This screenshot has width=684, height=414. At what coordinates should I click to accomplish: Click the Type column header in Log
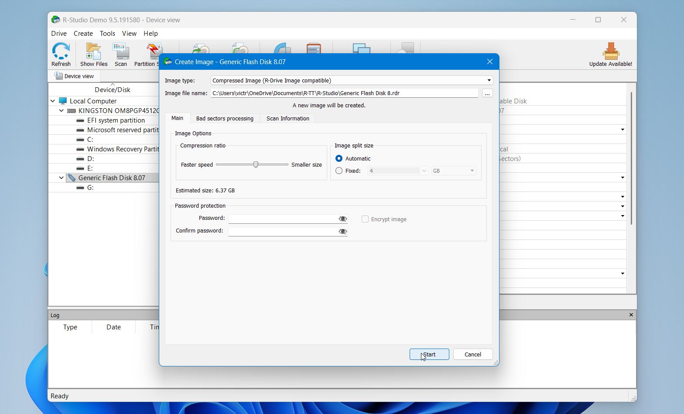pos(70,327)
